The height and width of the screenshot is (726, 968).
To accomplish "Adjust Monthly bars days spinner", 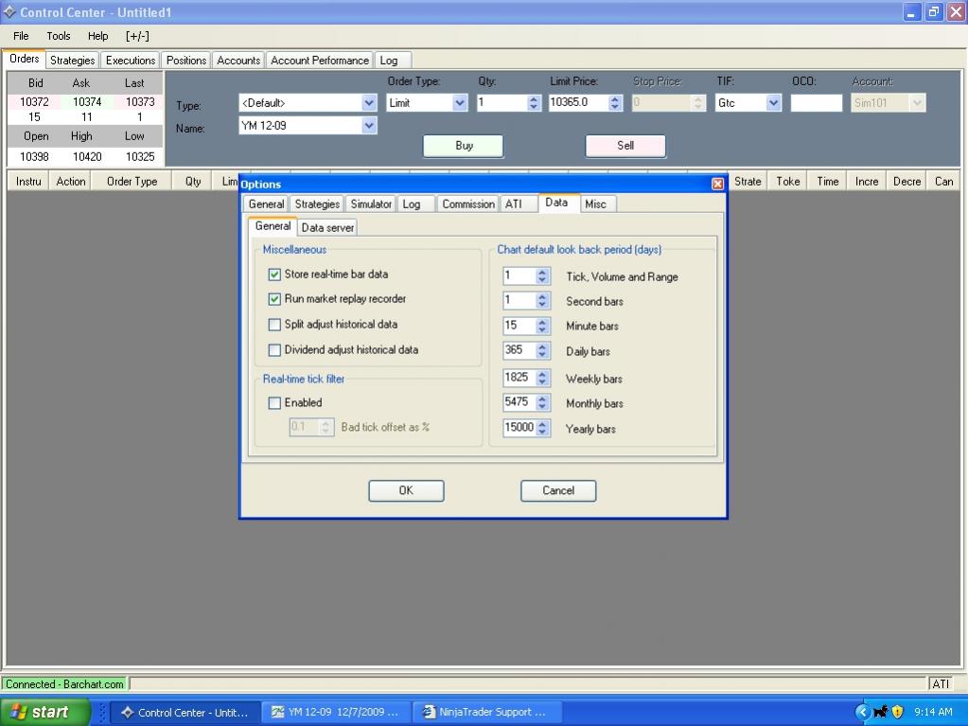I will point(542,402).
